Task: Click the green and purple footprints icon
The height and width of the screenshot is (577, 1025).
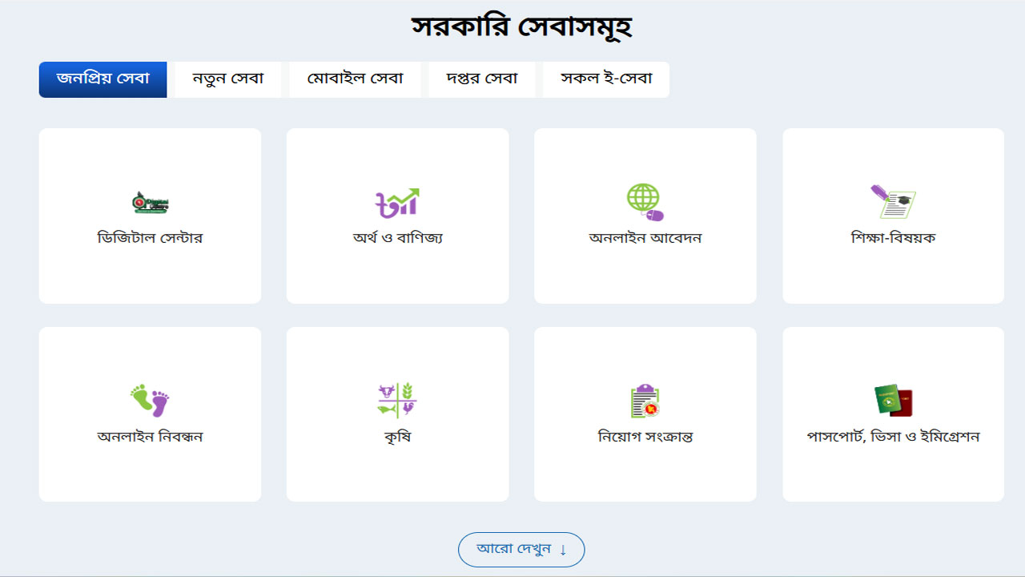Action: click(150, 401)
